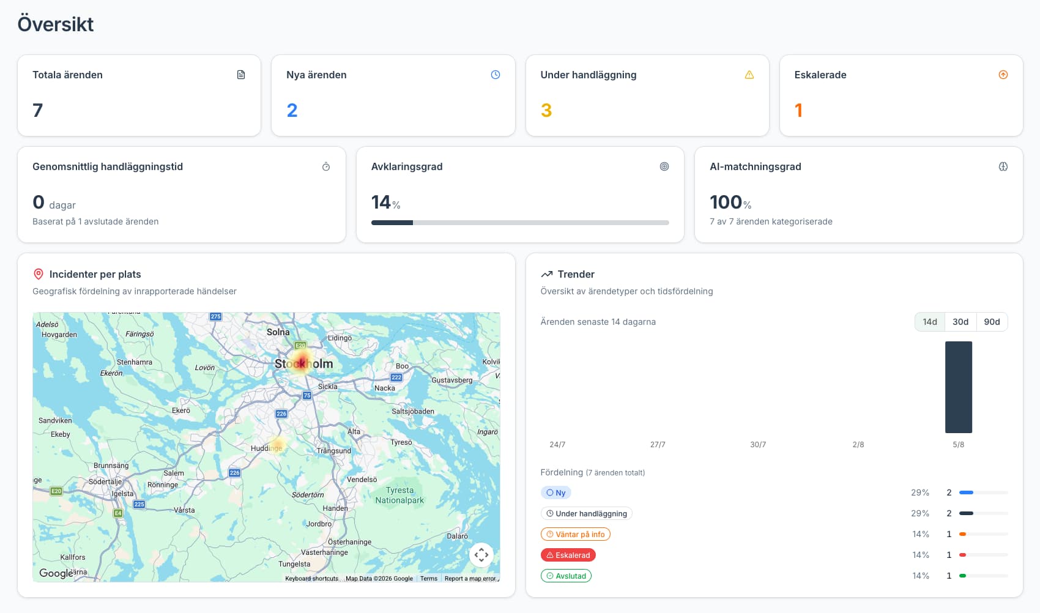Click the "Översikt av ärendetyper och tidsfördelning" subtitle
The width and height of the screenshot is (1040, 613).
click(x=626, y=291)
